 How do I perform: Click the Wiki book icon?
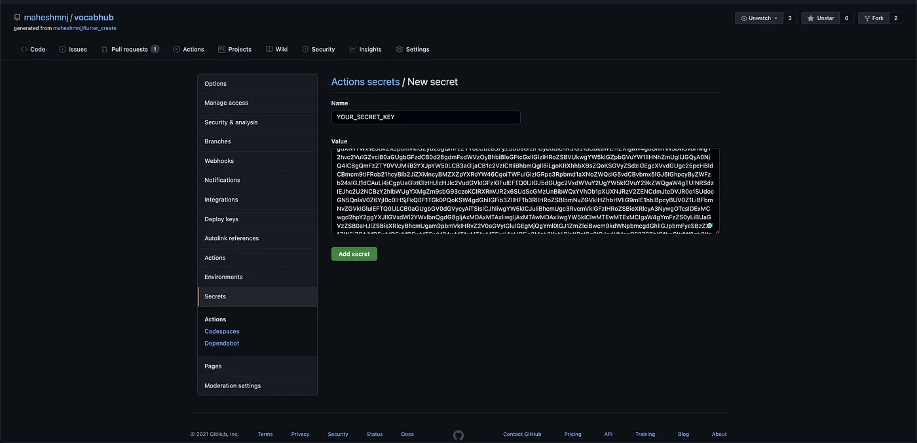(x=269, y=49)
